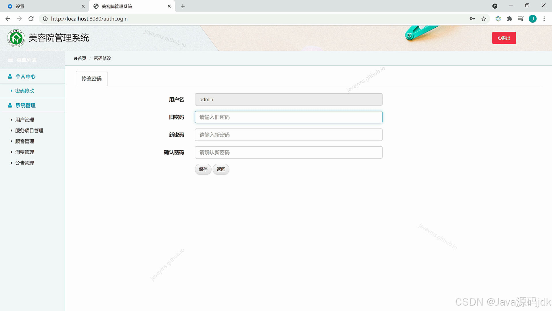Viewport: 552px width, 311px height.
Task: Click the 用户名 field label
Action: click(x=176, y=100)
